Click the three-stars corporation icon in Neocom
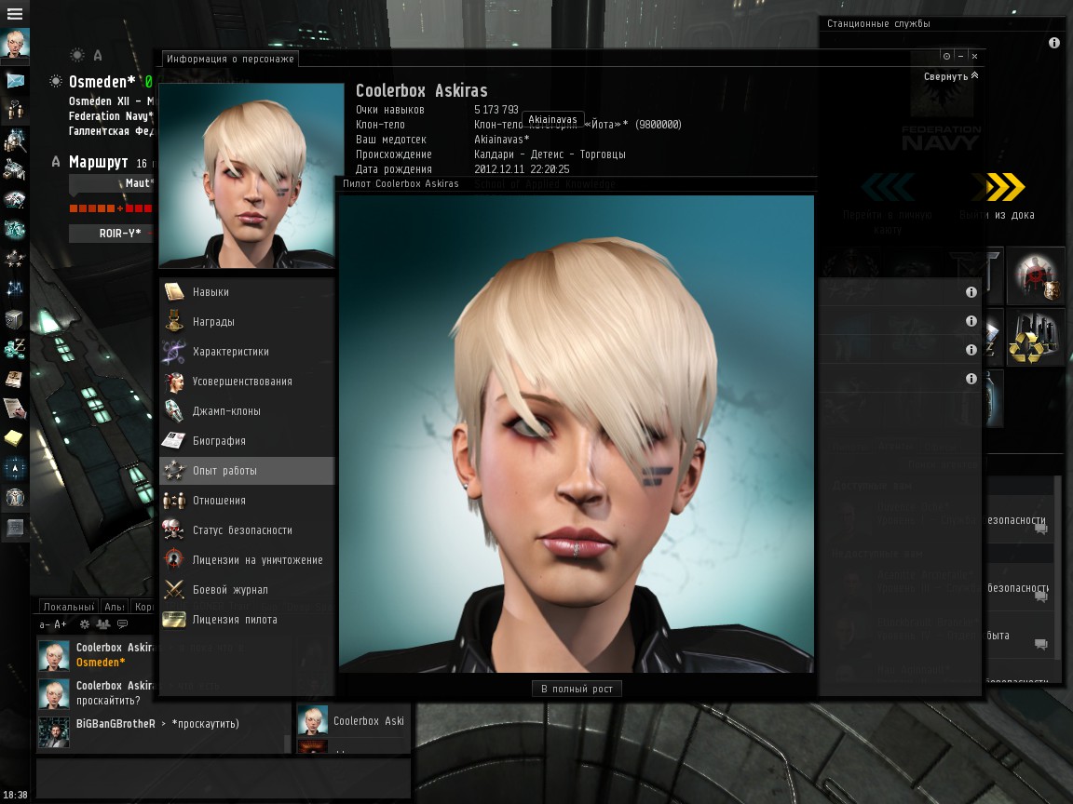Viewport: 1073px width, 804px height. point(14,259)
